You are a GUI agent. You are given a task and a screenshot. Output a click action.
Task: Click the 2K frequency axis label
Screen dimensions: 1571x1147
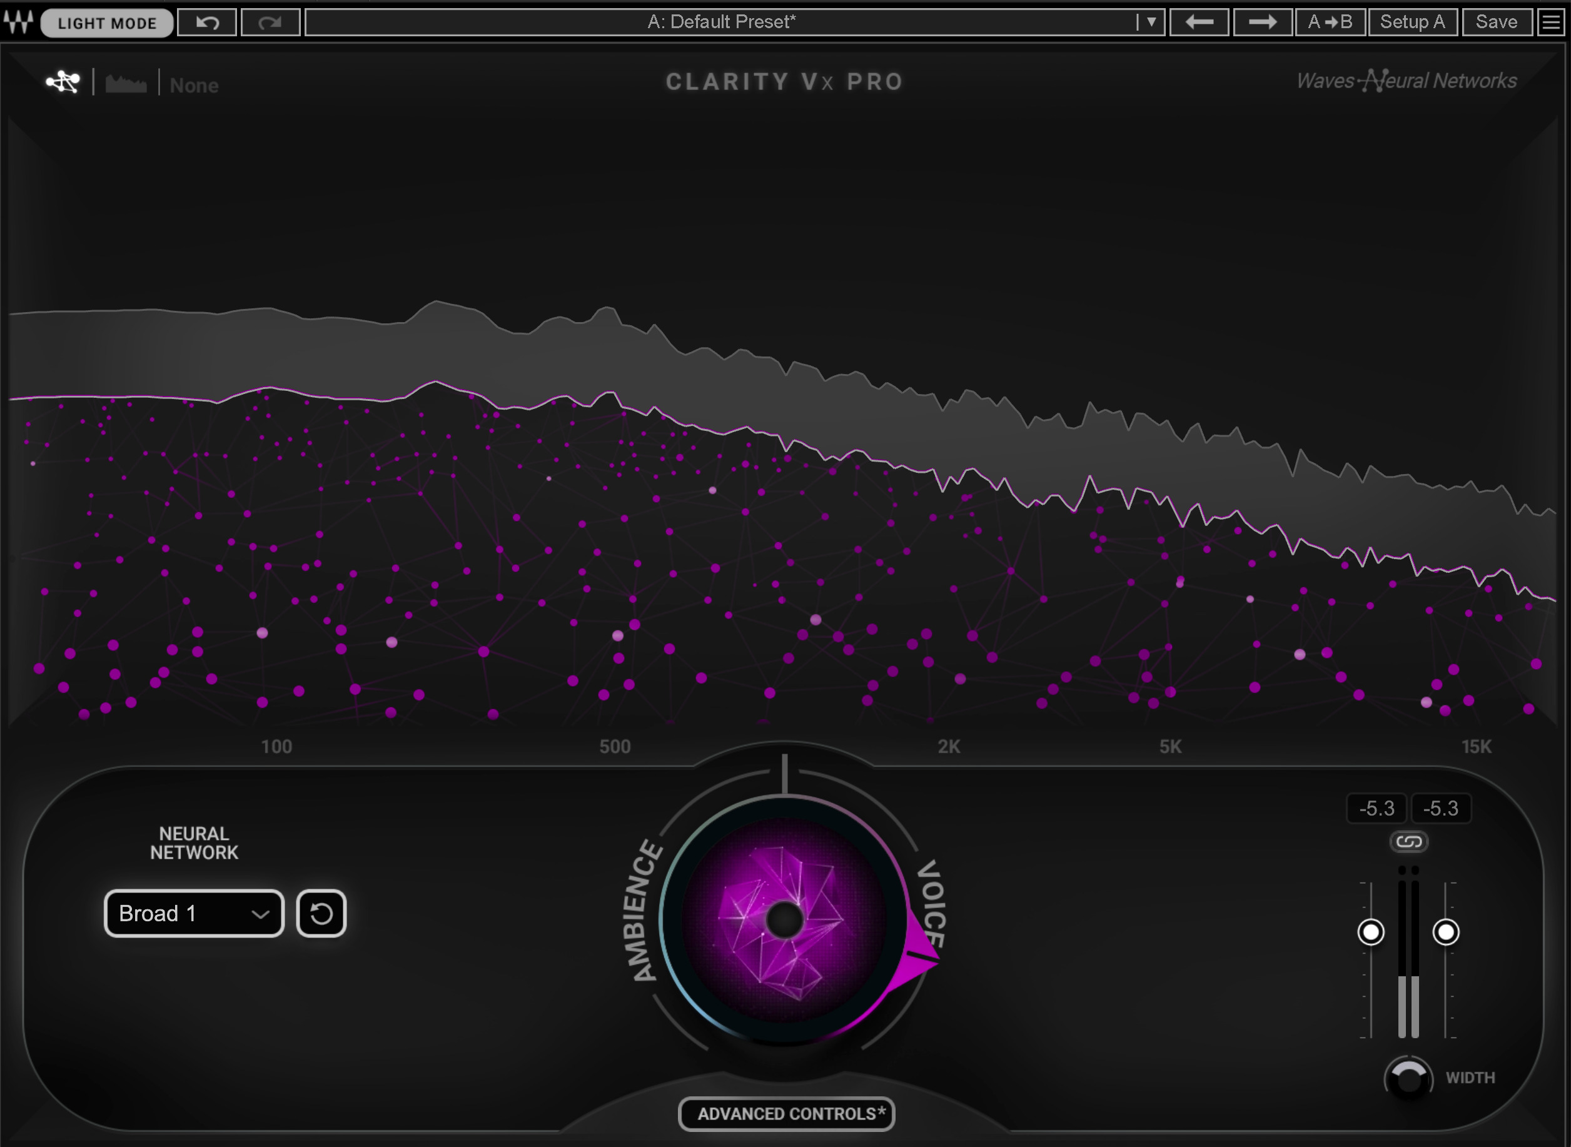coord(949,746)
